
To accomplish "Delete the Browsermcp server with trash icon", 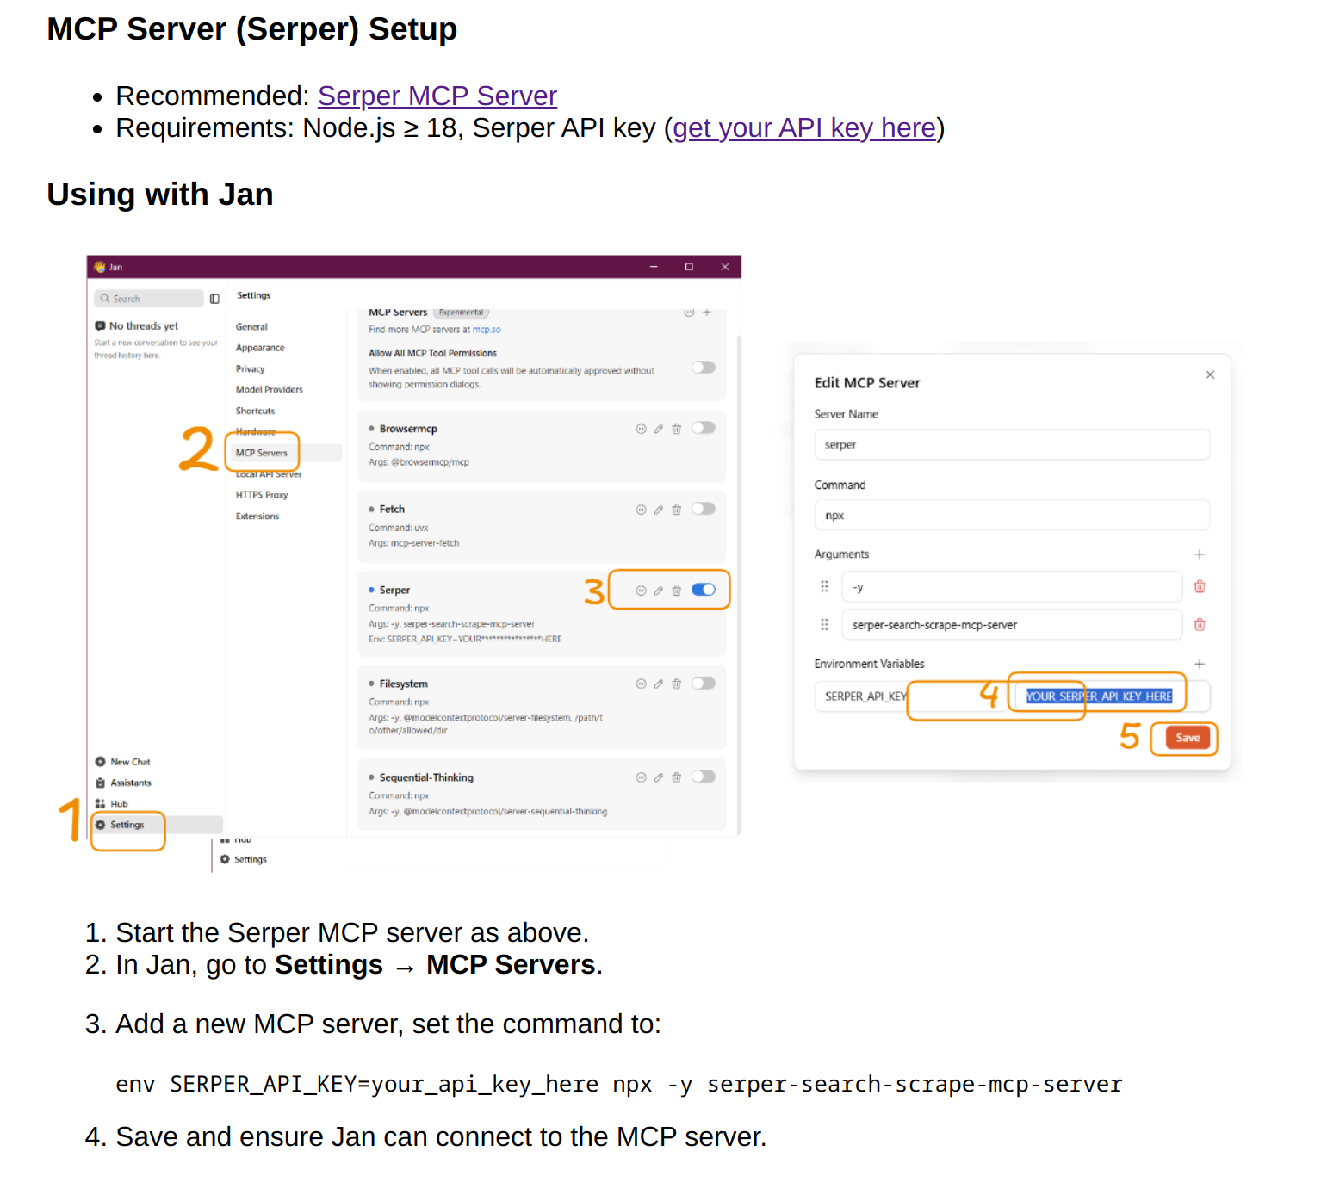I will click(x=676, y=429).
